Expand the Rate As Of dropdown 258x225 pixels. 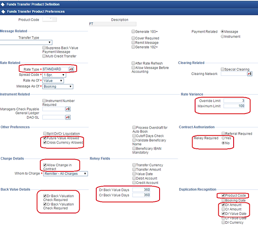pyautogui.click(x=53, y=81)
